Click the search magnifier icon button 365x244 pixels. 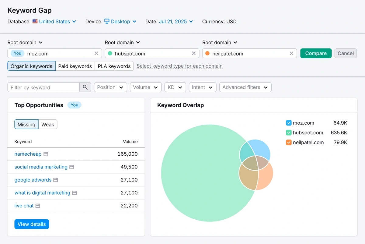(85, 87)
